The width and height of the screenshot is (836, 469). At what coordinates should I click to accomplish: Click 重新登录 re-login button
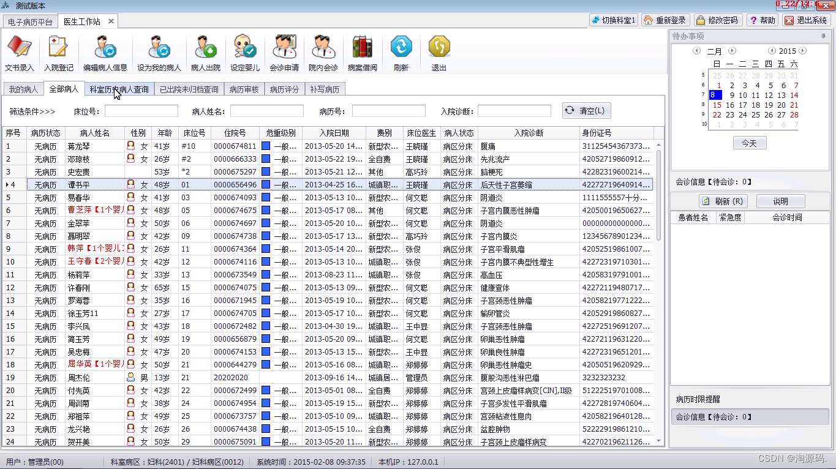coord(665,20)
